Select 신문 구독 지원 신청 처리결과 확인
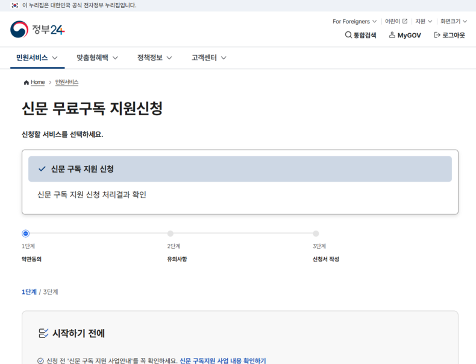Viewport: 476px width, 364px height. pos(92,194)
